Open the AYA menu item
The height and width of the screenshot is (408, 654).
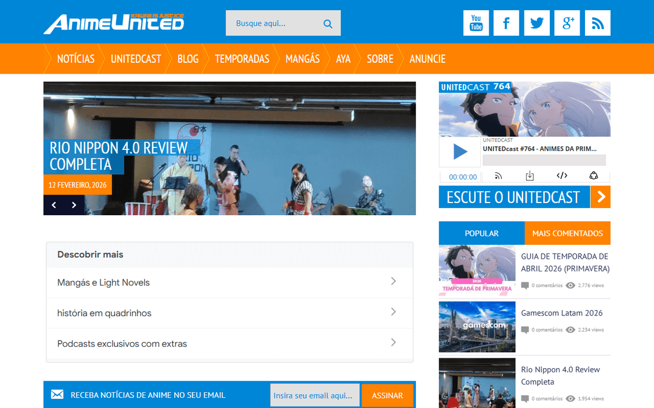[x=343, y=59]
